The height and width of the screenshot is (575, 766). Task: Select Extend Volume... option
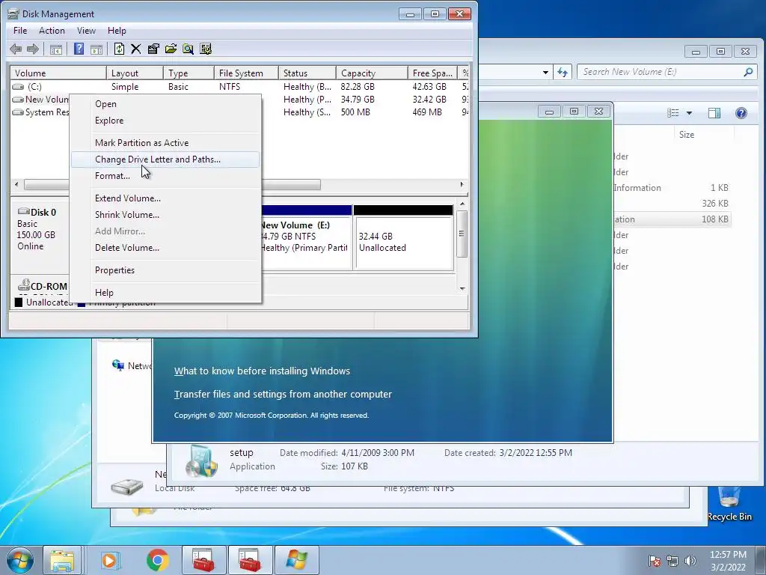point(165,198)
